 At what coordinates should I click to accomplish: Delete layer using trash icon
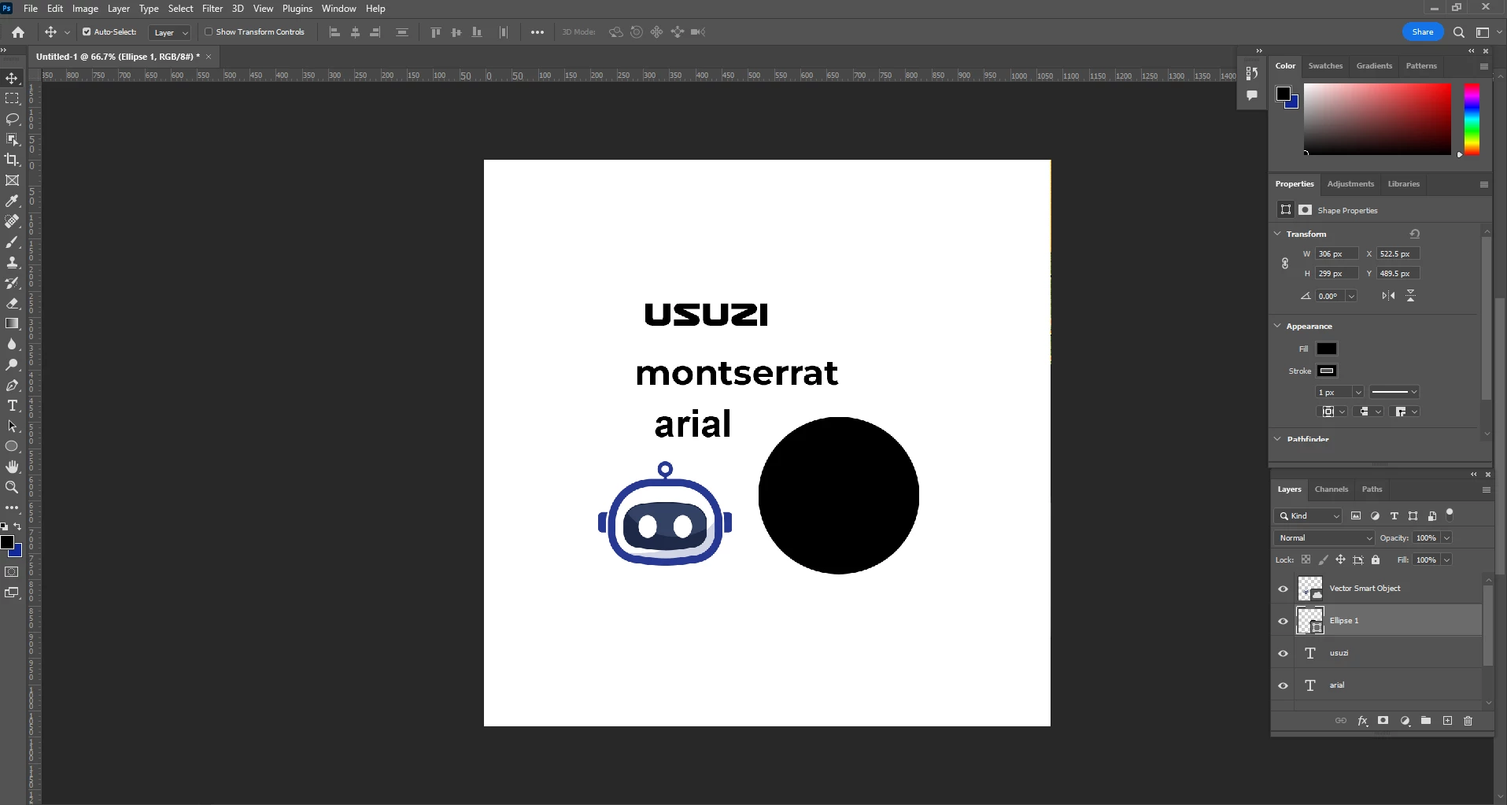[1468, 721]
